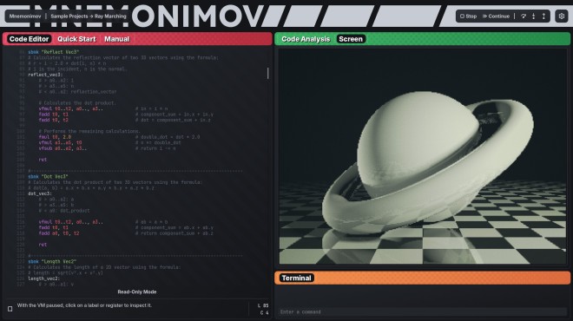Screen dimensions: 573x321
Task: Click the ret instruction under reflect_vec3
Action: tap(43, 160)
